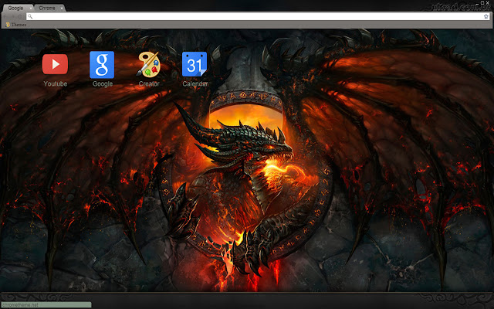Bookmark page with the star icon

pyautogui.click(x=486, y=16)
